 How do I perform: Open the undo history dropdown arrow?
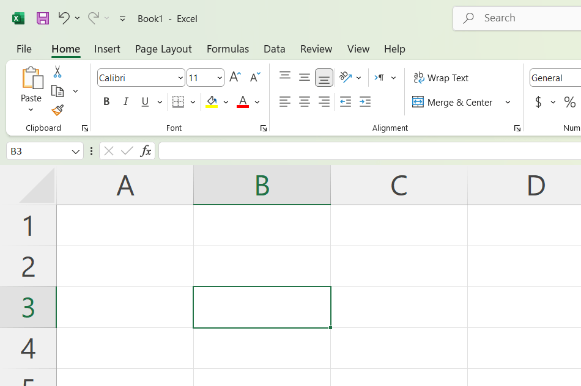pyautogui.click(x=77, y=18)
